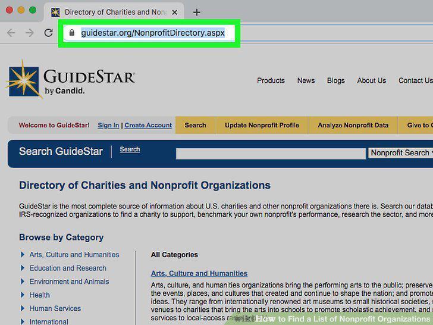Open a new tab with plus icon

click(197, 12)
